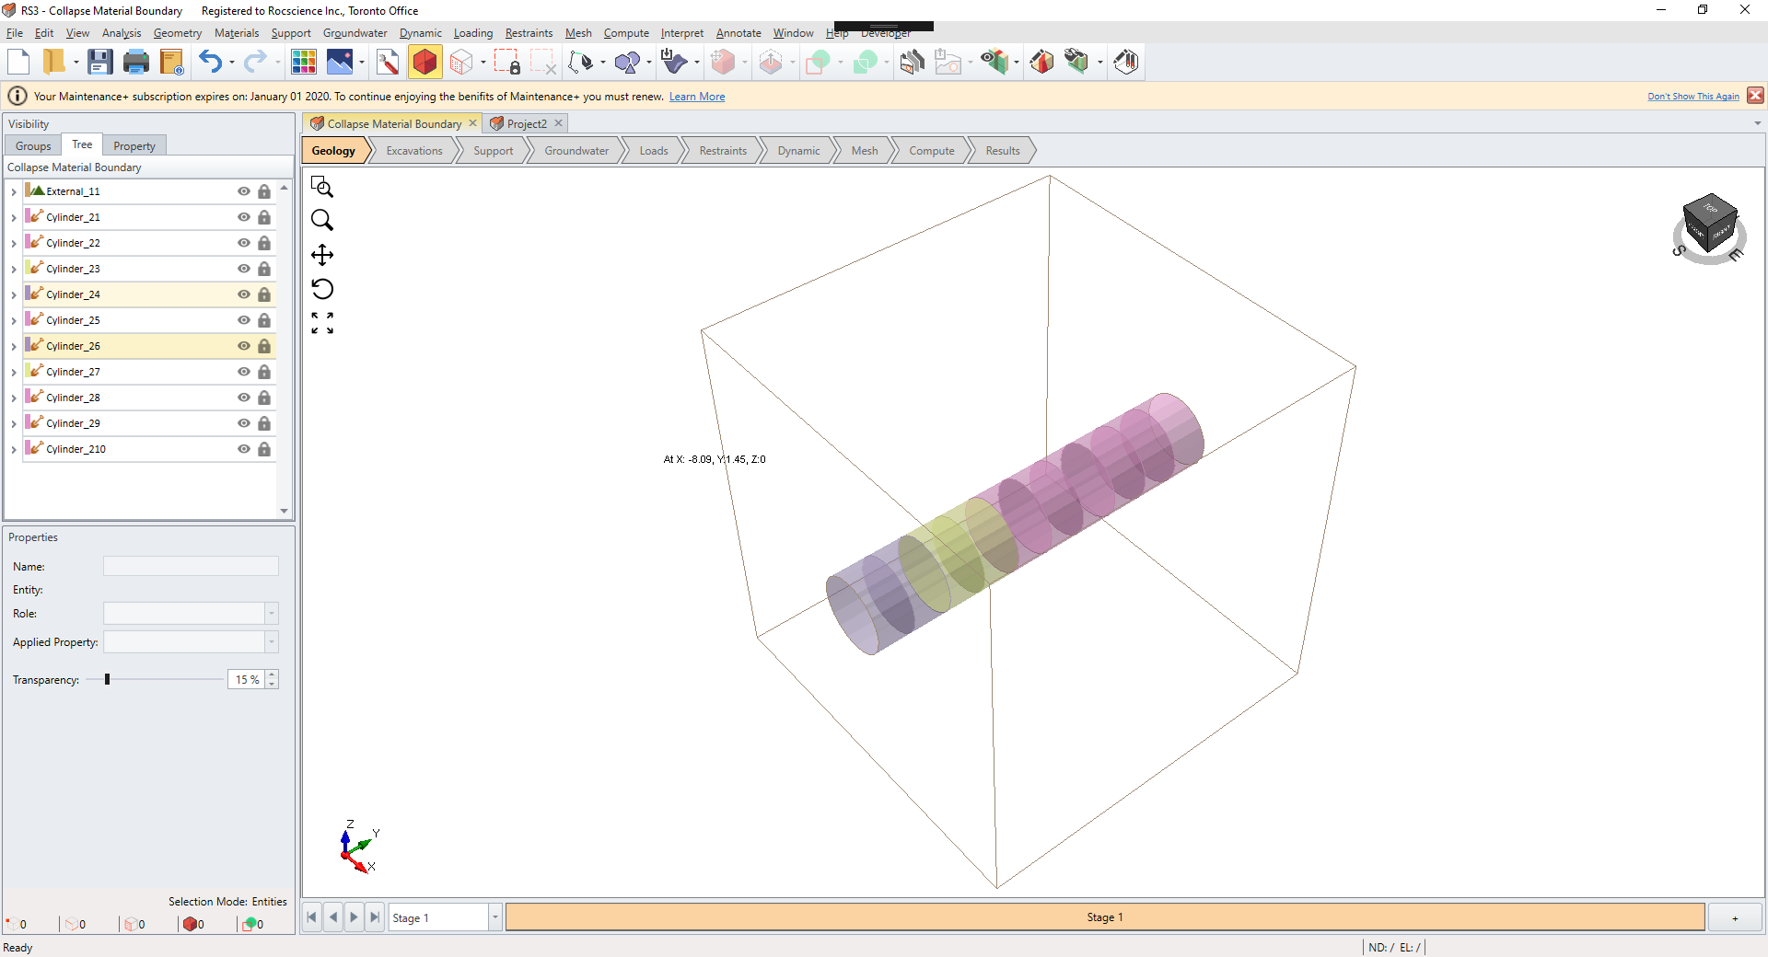Go to the next stage arrow
This screenshot has width=1768, height=957.
(x=354, y=917)
